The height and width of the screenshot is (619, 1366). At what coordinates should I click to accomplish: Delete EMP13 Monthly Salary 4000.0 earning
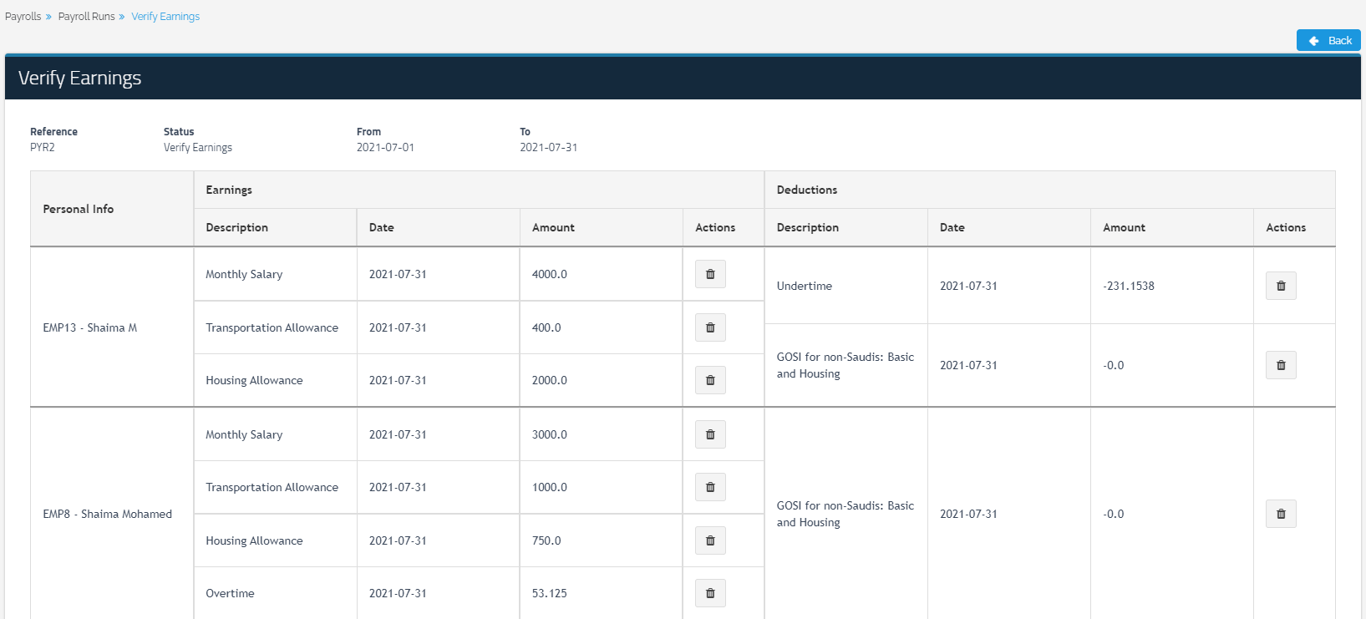coord(710,274)
